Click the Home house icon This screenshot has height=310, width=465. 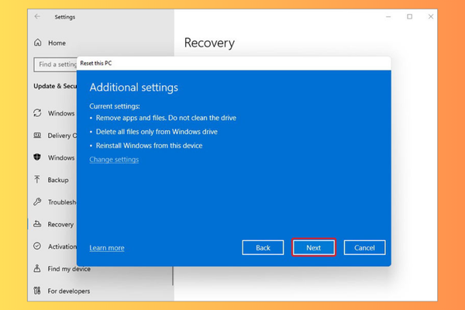pos(38,43)
